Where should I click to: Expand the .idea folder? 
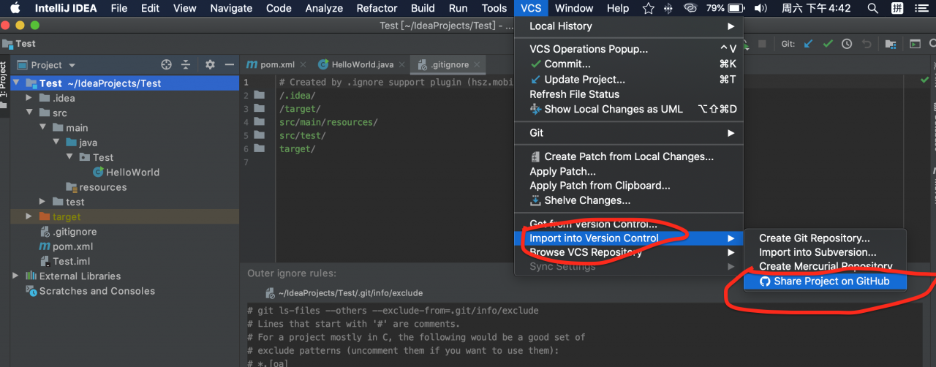[x=29, y=98]
